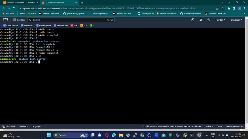Screen dimensions: 248x139
Task: Click the browser address bar URL
Action: pos(109,8)
